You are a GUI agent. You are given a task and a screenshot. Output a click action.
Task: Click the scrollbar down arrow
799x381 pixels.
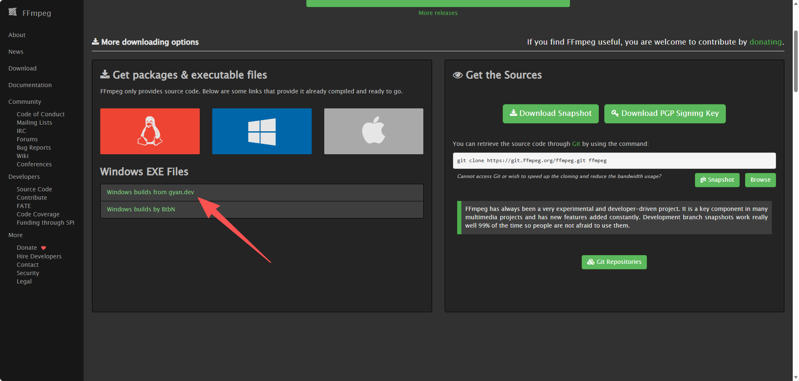[796, 377]
